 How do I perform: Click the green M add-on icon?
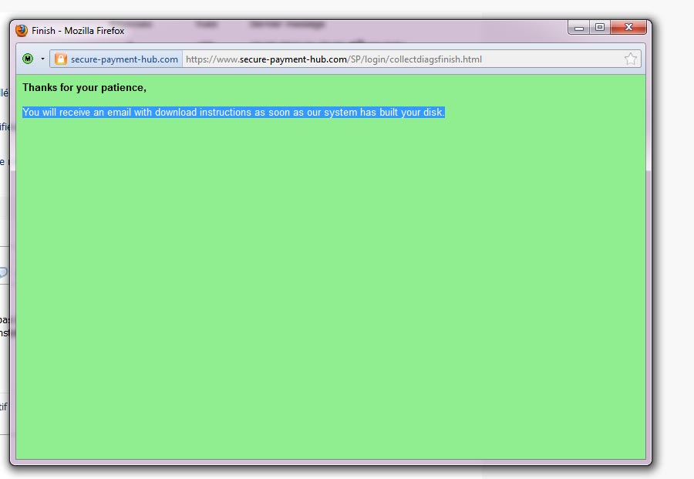[28, 59]
